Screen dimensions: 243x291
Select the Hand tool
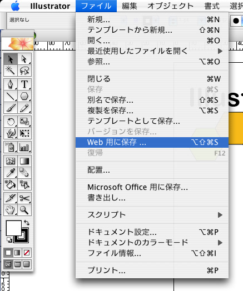click(x=11, y=210)
